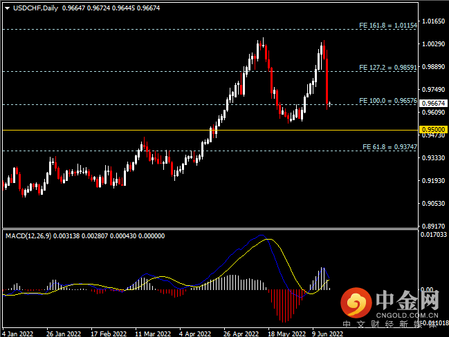Click the 4 Jan 2022 date label
449x337 pixels.
(x=17, y=334)
